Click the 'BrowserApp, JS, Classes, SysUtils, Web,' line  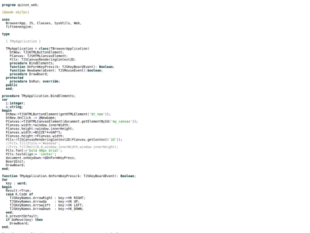[x=44, y=23]
